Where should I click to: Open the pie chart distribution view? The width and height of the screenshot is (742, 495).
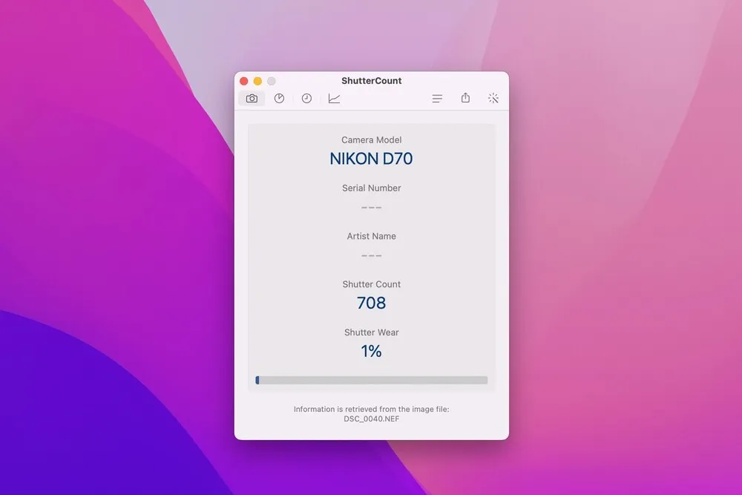(279, 99)
